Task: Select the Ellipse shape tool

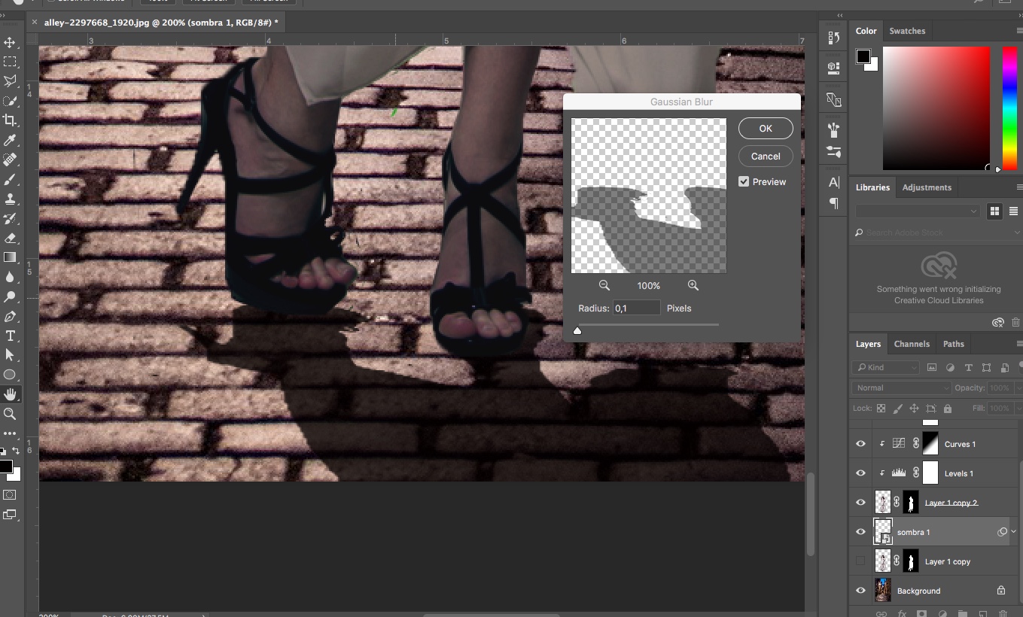Action: click(10, 375)
